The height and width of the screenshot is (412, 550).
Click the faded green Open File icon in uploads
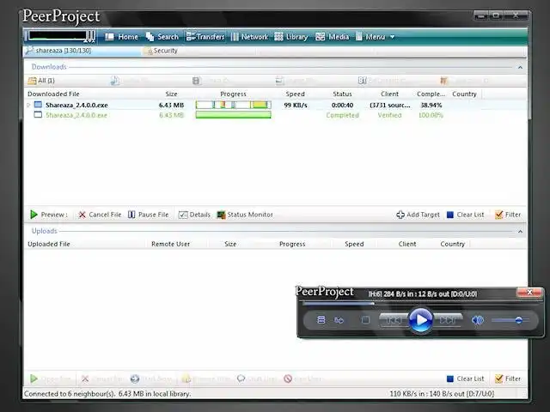pos(34,379)
